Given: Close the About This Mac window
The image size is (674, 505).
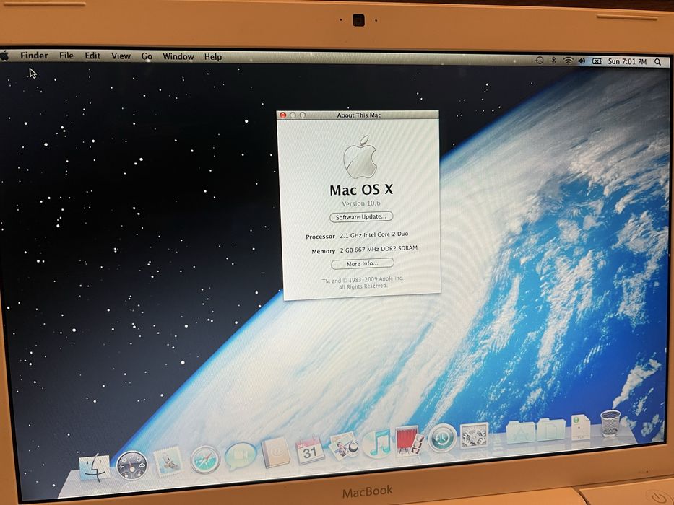Looking at the screenshot, I should click(x=283, y=115).
